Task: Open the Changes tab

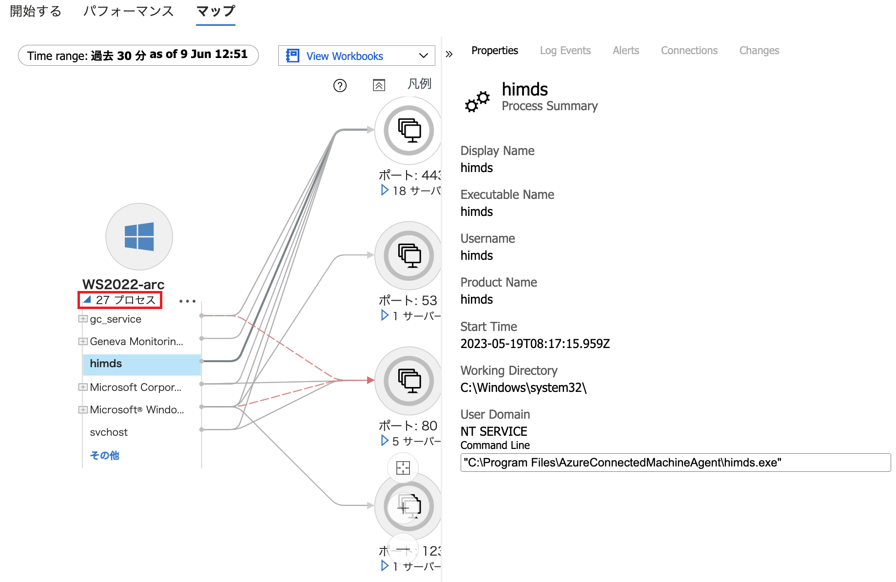Action: coord(759,50)
